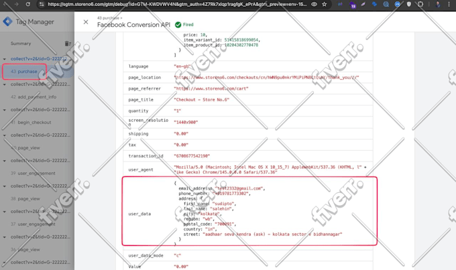Screen dimensions: 456x270
Task: Open the browser profile avatar
Action: coord(438,4)
